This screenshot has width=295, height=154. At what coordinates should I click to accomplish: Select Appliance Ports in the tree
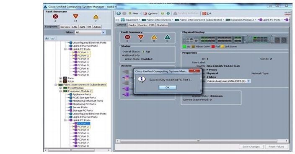pos(81,94)
